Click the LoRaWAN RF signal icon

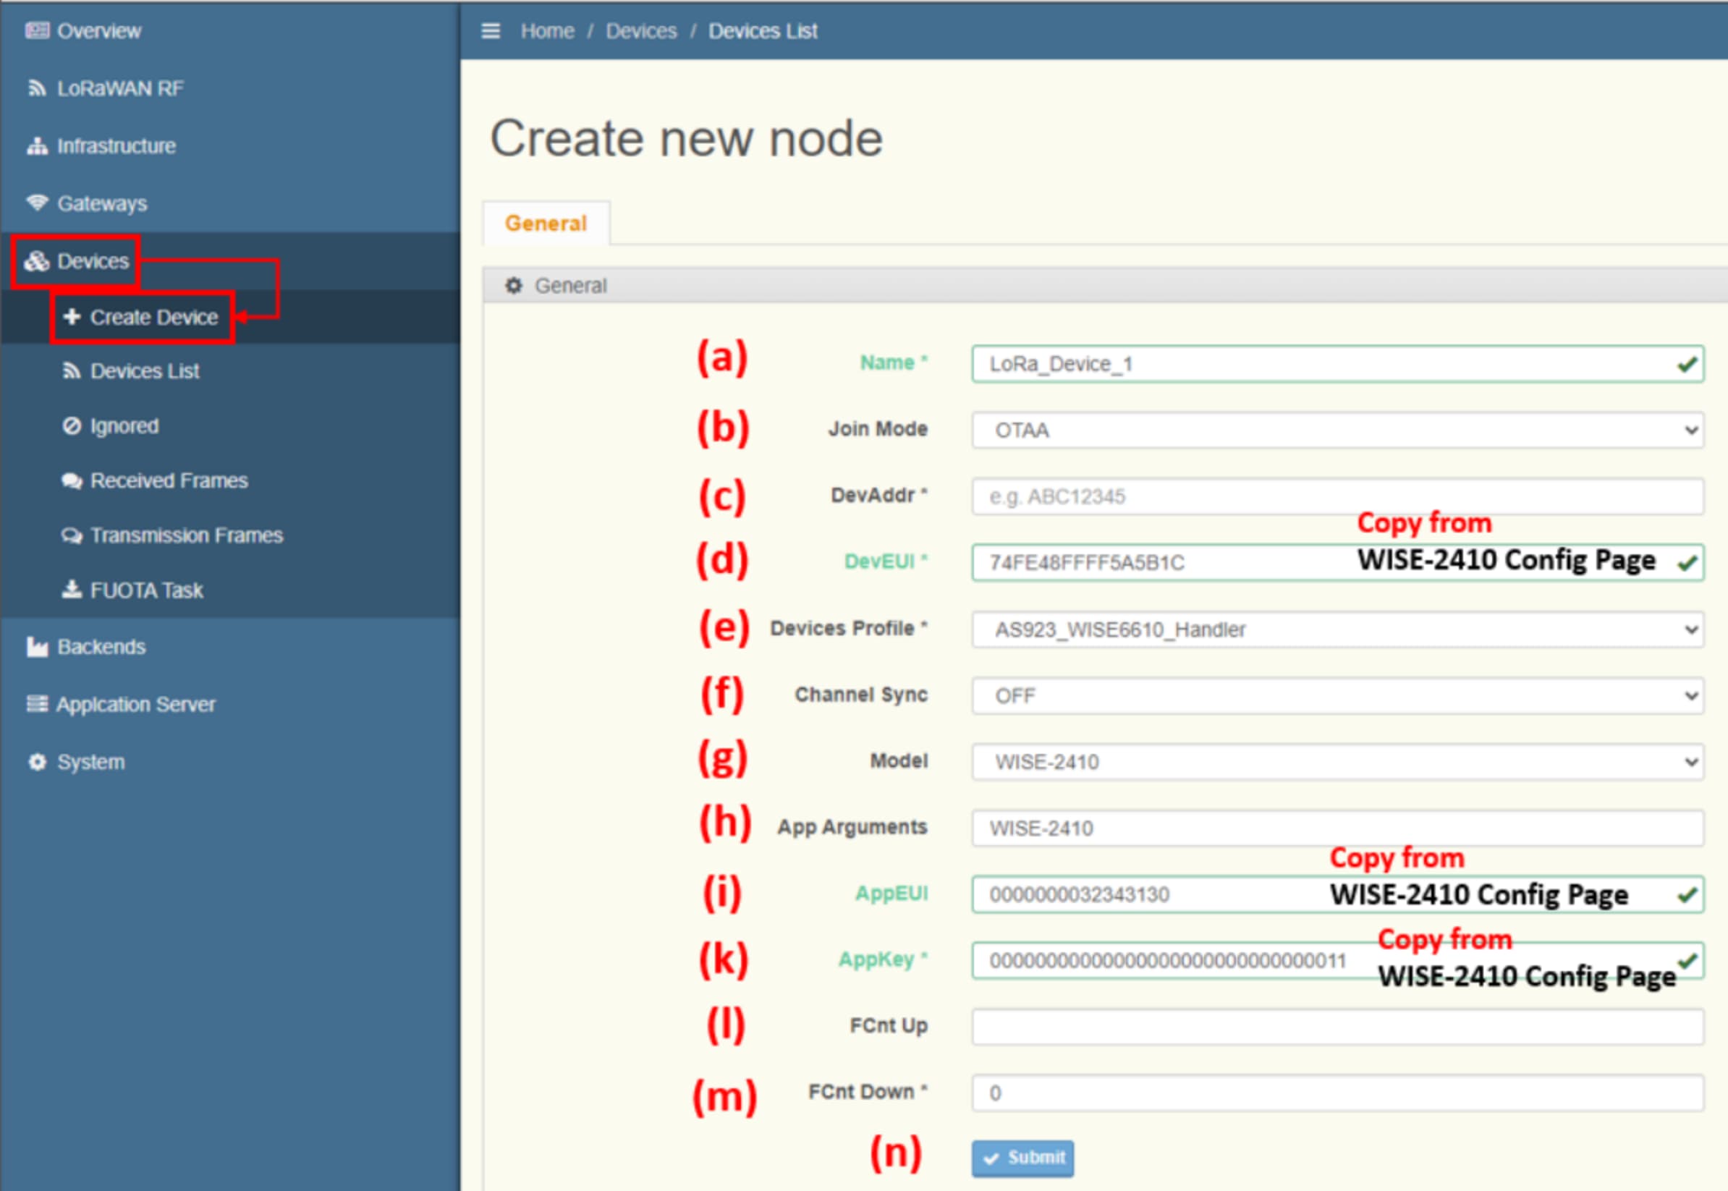37,88
